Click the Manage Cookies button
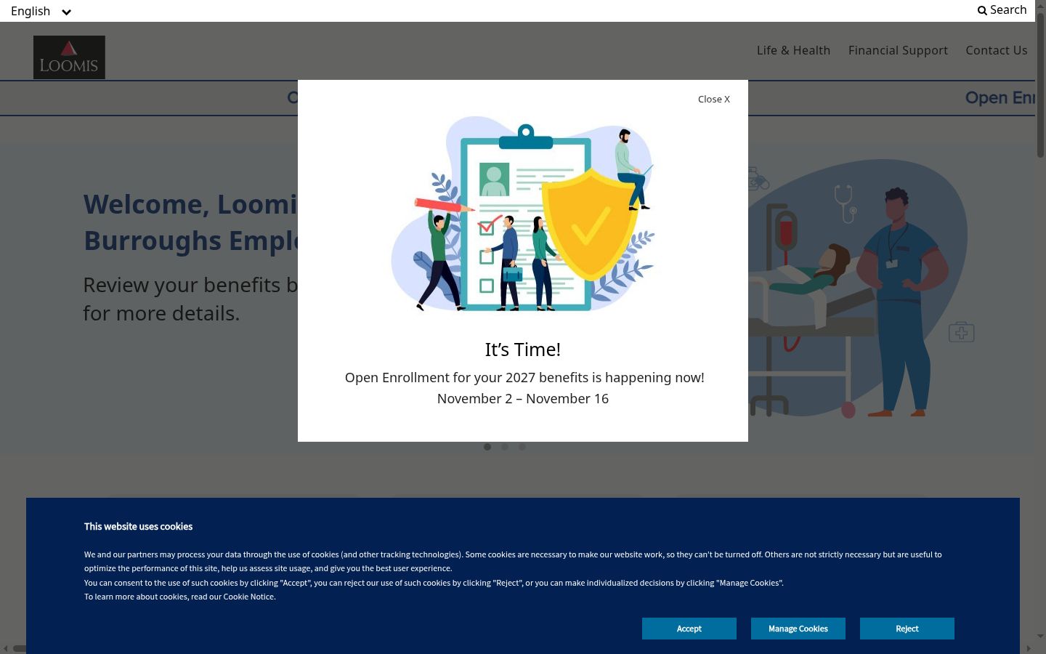Screen dimensions: 1046x654 pyautogui.click(x=798, y=629)
